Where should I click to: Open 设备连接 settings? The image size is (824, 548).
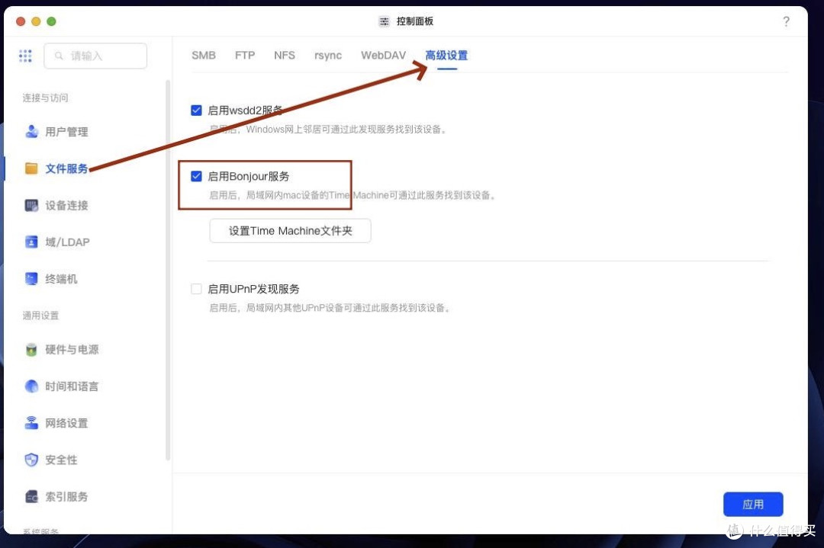[x=66, y=205]
